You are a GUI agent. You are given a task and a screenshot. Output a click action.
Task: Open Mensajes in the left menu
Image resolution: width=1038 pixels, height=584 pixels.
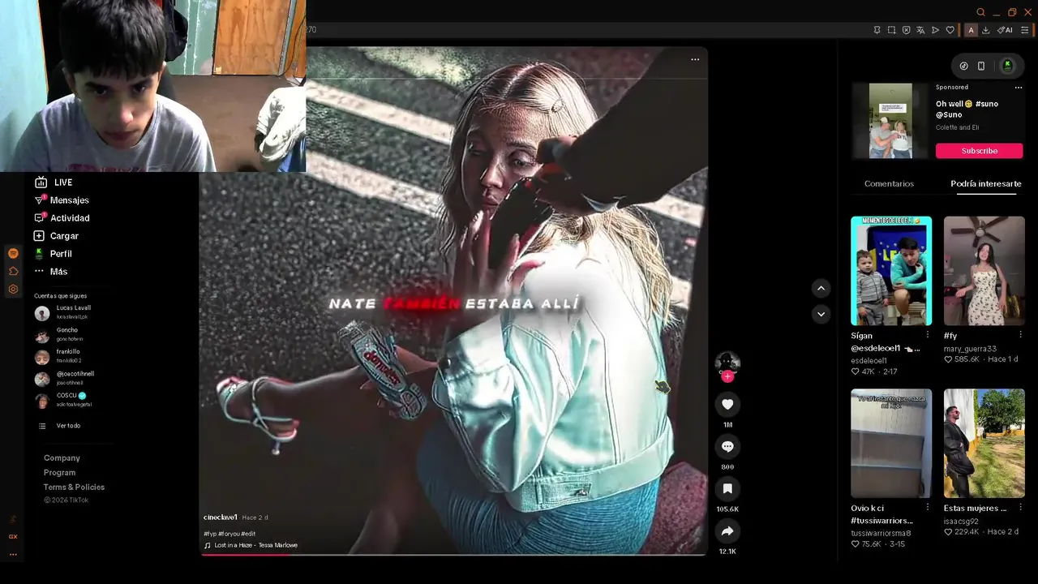point(62,200)
